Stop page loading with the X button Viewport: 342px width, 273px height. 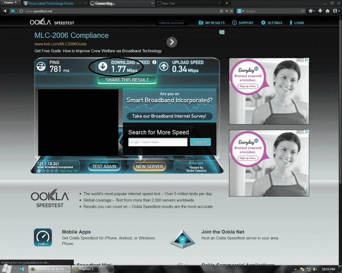[231, 11]
